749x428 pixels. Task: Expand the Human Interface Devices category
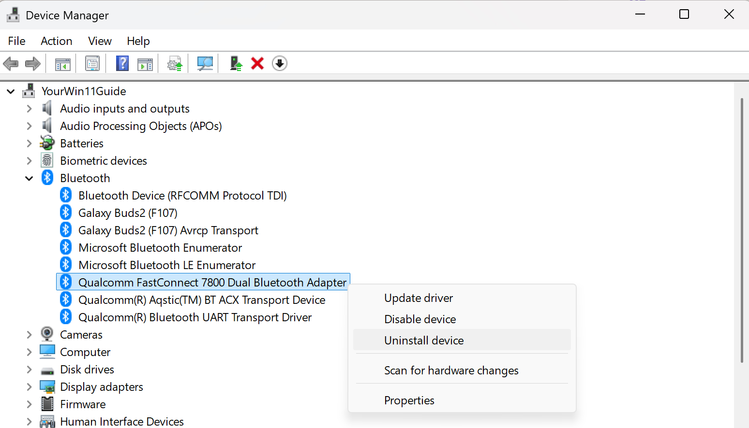point(29,421)
